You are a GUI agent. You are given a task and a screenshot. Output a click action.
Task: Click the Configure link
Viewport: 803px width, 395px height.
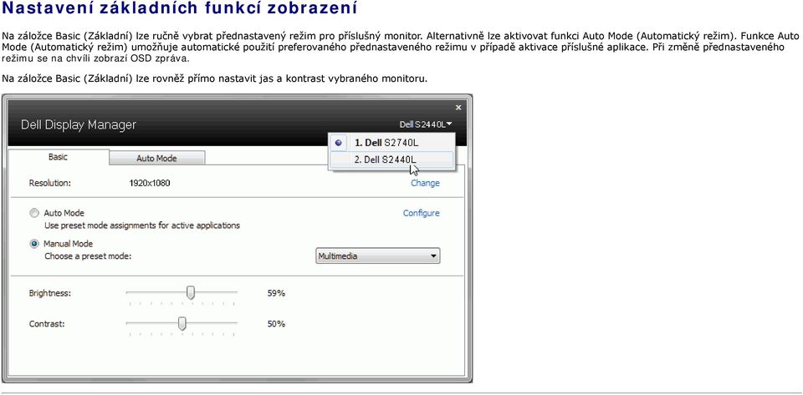[421, 213]
